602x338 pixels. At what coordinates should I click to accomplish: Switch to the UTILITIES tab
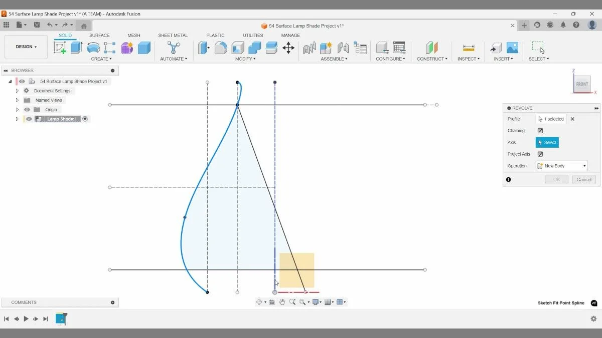(253, 36)
